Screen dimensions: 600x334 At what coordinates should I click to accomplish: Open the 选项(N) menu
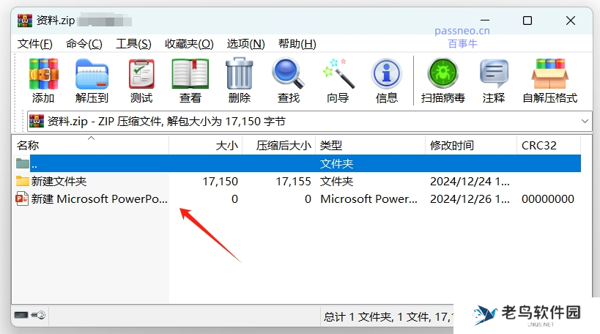(x=245, y=44)
